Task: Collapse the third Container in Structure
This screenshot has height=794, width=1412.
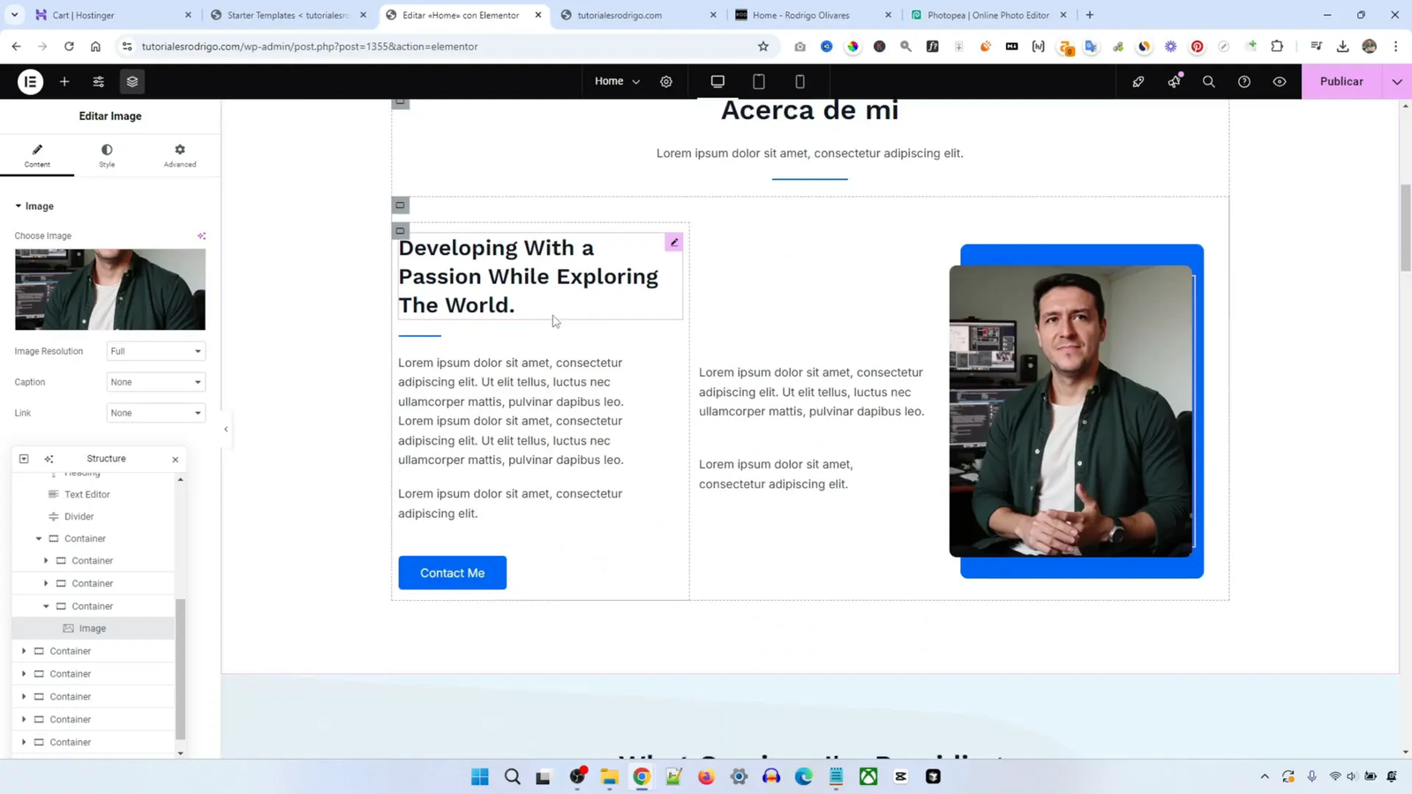Action: coord(46,606)
